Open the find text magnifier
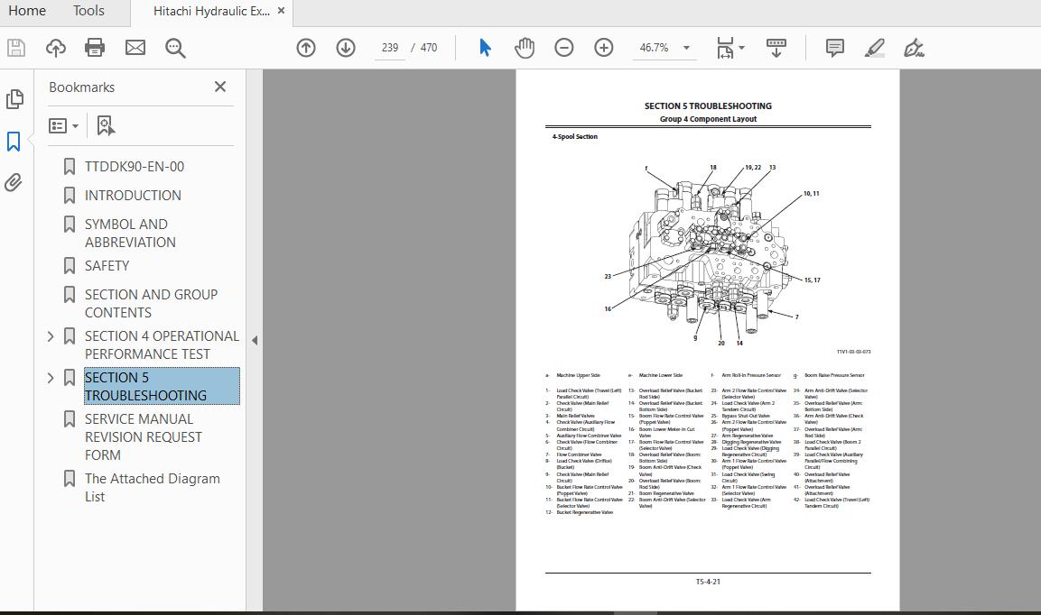The image size is (1041, 615). (175, 48)
